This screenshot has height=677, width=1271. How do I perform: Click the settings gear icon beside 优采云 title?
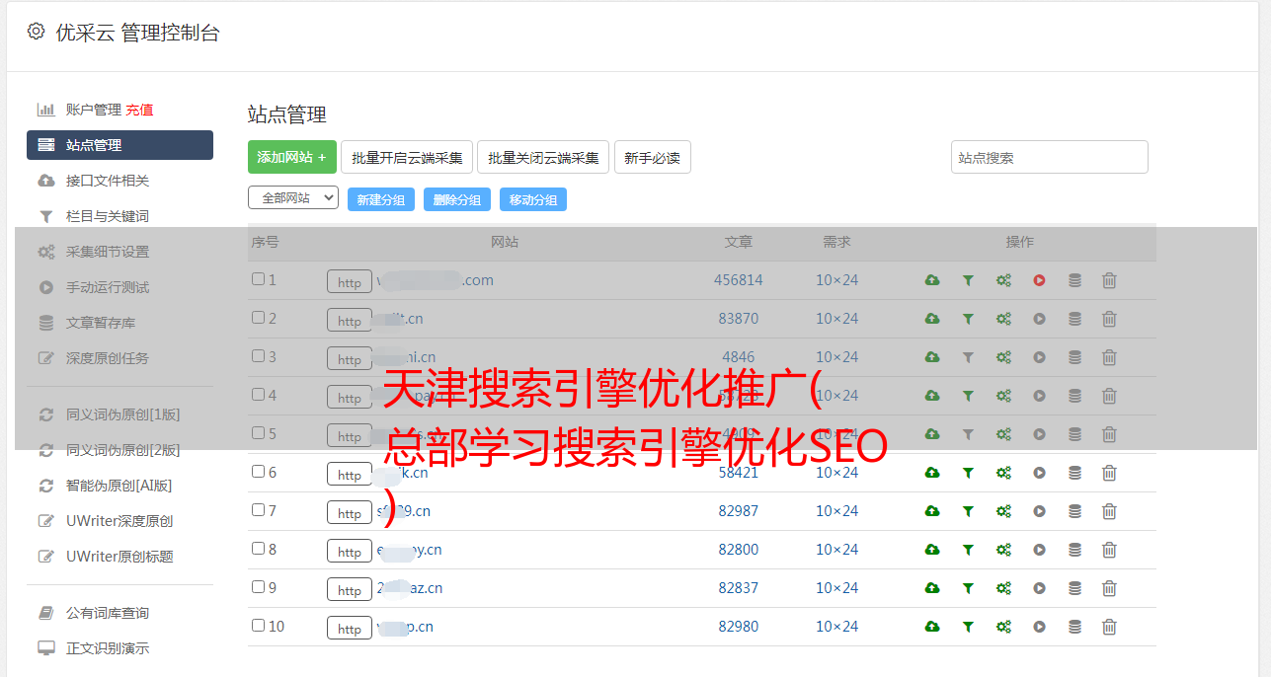tap(36, 32)
